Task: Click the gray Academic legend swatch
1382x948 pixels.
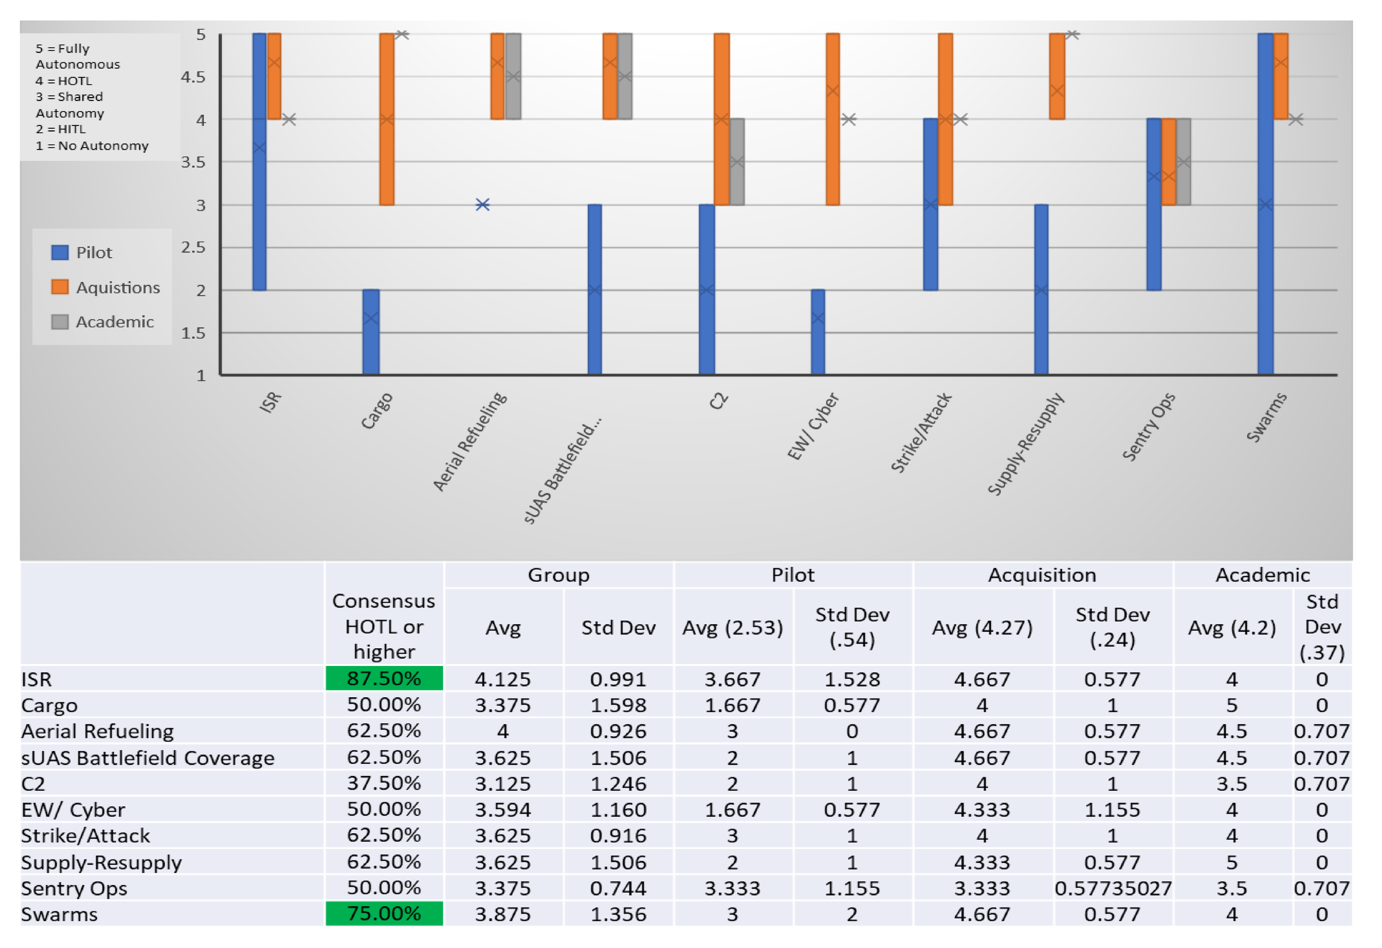Action: pyautogui.click(x=59, y=321)
